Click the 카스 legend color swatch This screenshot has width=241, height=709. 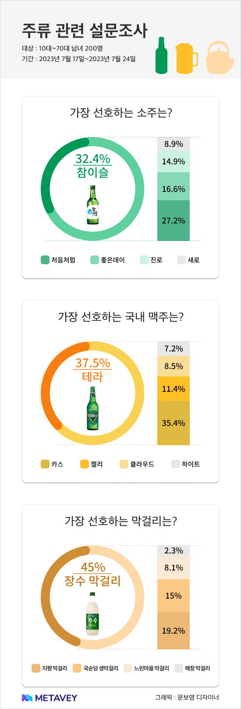coord(45,464)
